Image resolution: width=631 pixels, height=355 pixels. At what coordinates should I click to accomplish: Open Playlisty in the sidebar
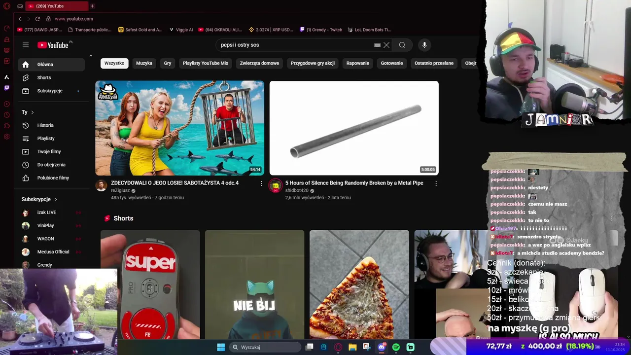pyautogui.click(x=51, y=139)
